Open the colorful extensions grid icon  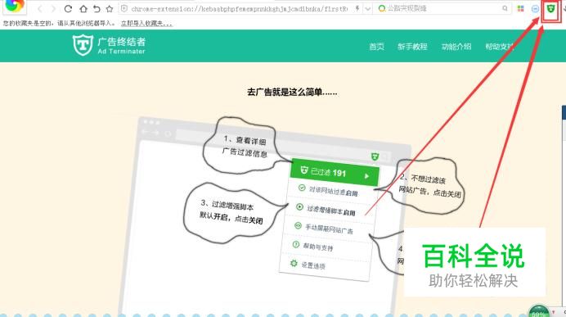click(520, 8)
